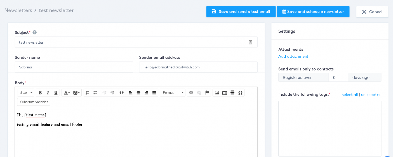Open the Size dropdown in the editor toolbar
The image size is (393, 157).
click(25, 92)
